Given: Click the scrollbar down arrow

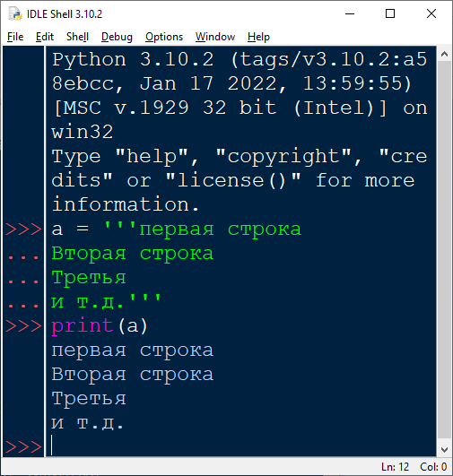Looking at the screenshot, I should coord(444,450).
